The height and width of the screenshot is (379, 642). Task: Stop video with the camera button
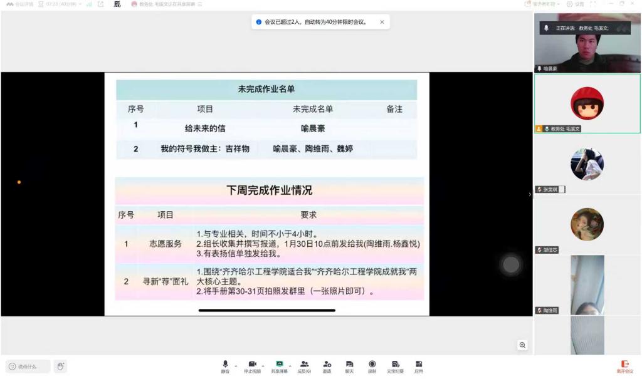click(x=253, y=365)
